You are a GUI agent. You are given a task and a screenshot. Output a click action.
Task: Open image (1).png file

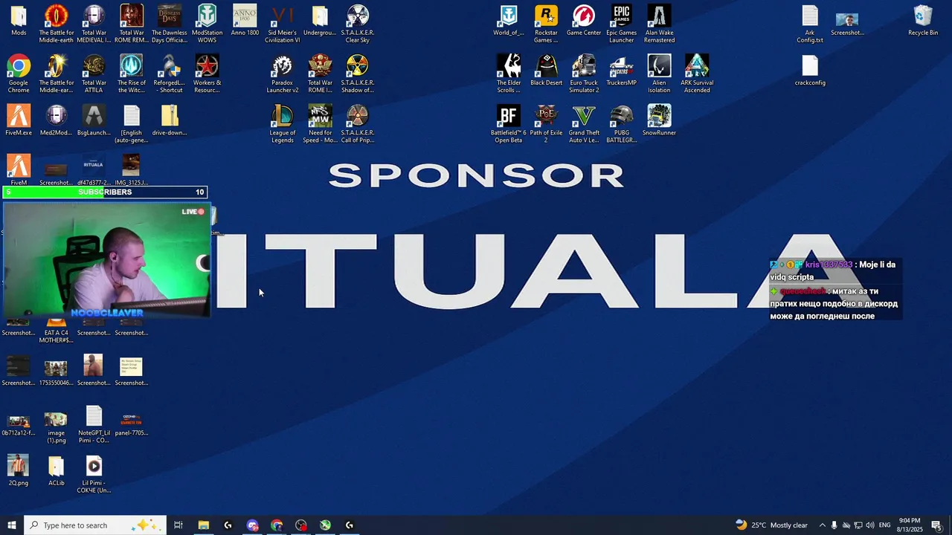[x=56, y=424]
